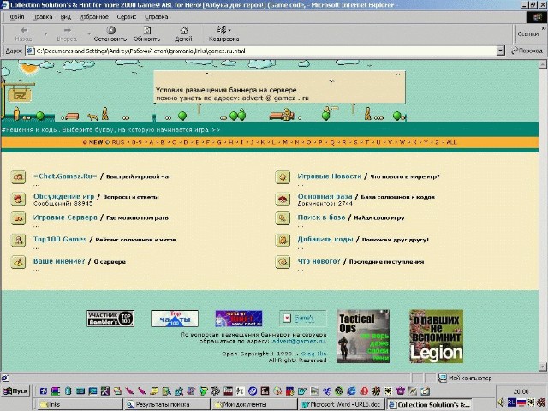Open the Ваше мнение? link
The width and height of the screenshot is (548, 411).
(59, 261)
